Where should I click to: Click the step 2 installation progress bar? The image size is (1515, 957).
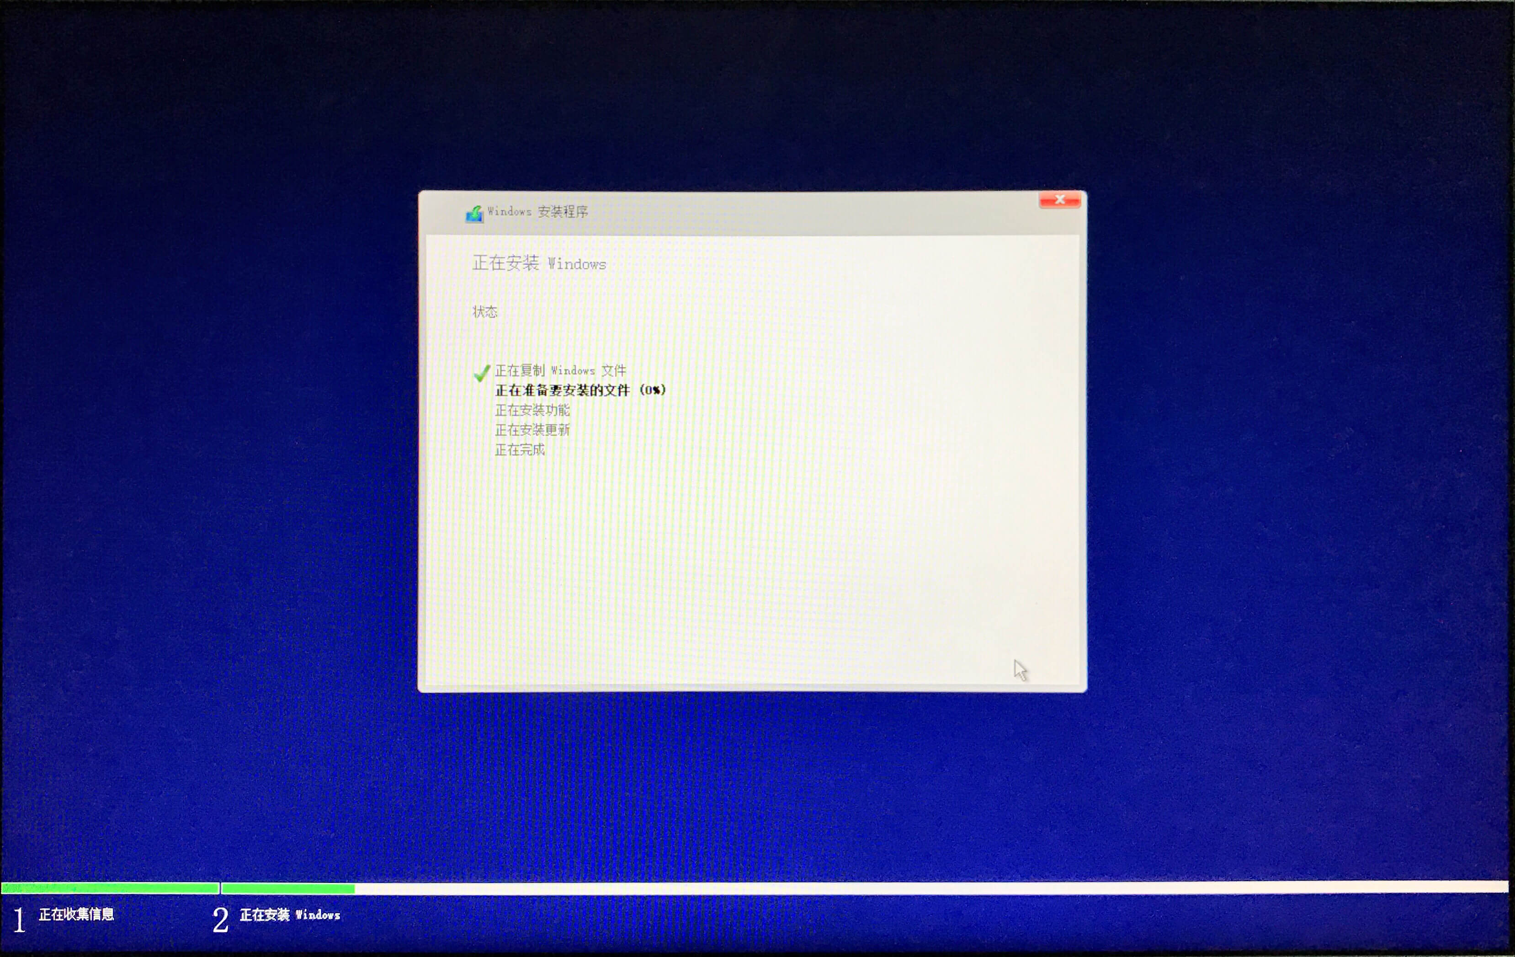coord(865,888)
